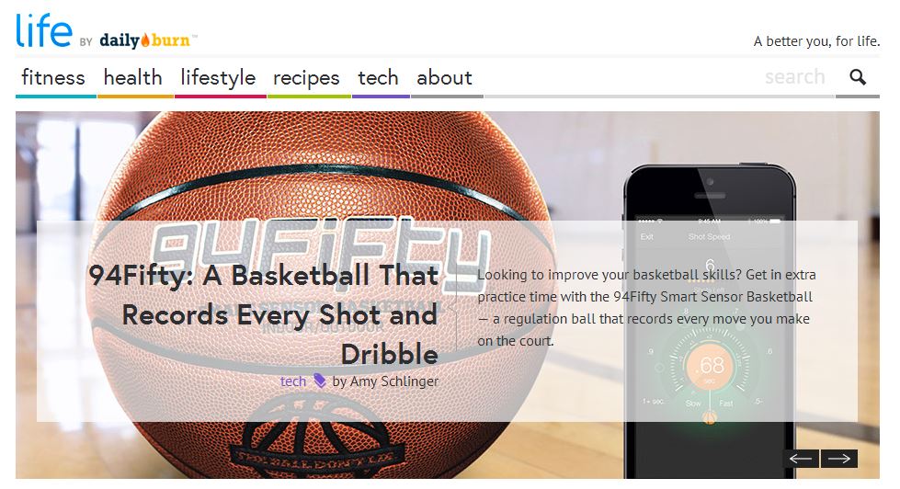The height and width of the screenshot is (489, 900).
Task: Select the tech navigation tab
Action: coord(378,77)
